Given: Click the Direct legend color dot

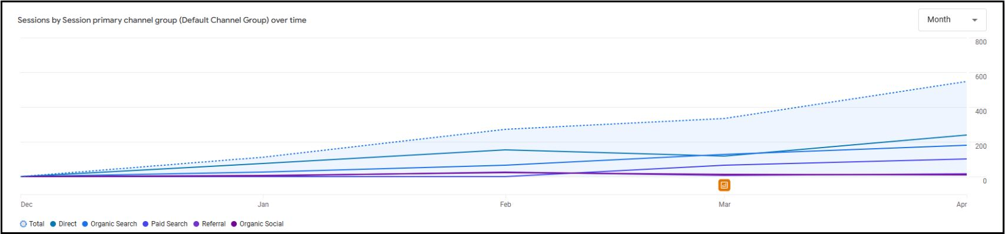Looking at the screenshot, I should (x=53, y=224).
